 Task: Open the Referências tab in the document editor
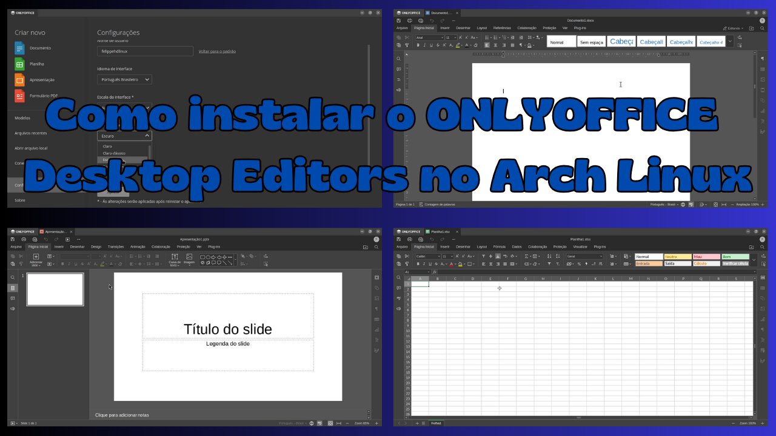tap(502, 28)
